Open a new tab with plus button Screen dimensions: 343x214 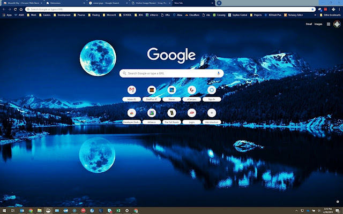219,3
